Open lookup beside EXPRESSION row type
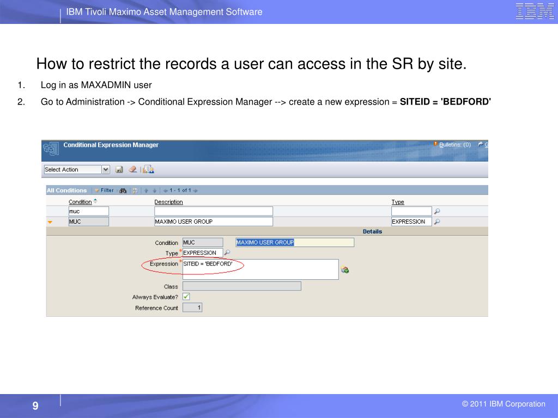Screen dimensions: 558x418 (437, 222)
